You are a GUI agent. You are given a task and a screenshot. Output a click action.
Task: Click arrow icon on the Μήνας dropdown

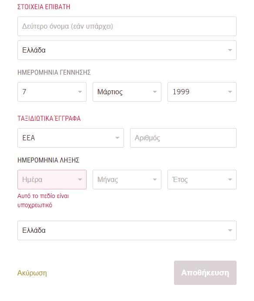tap(154, 179)
